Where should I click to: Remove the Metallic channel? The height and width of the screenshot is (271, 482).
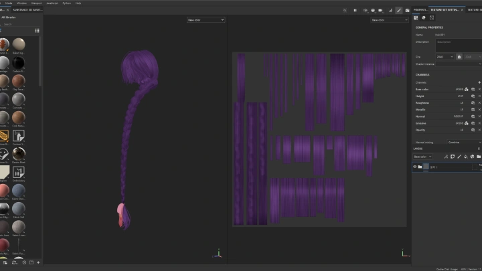pos(479,110)
